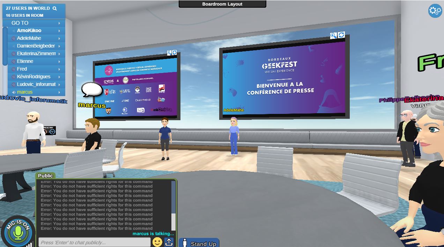Switch to the Public chat tab

(45, 176)
